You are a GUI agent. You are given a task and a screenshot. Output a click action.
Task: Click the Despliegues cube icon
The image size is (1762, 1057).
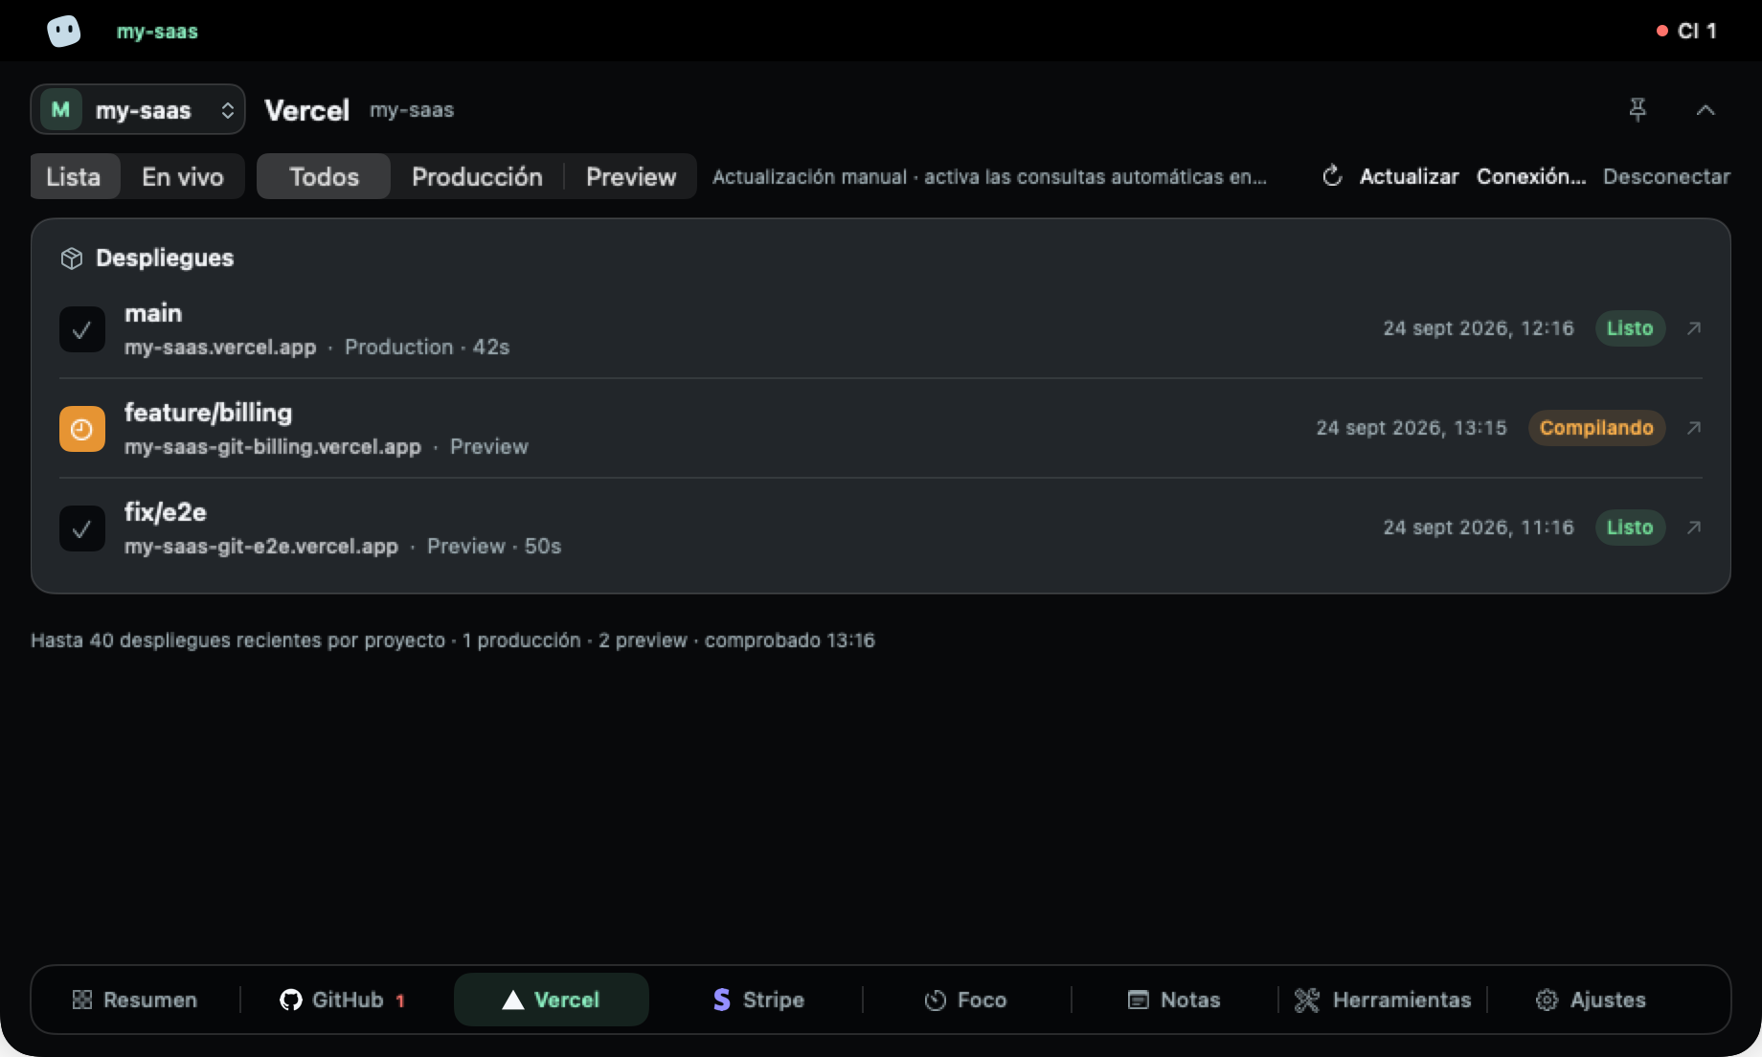[72, 259]
